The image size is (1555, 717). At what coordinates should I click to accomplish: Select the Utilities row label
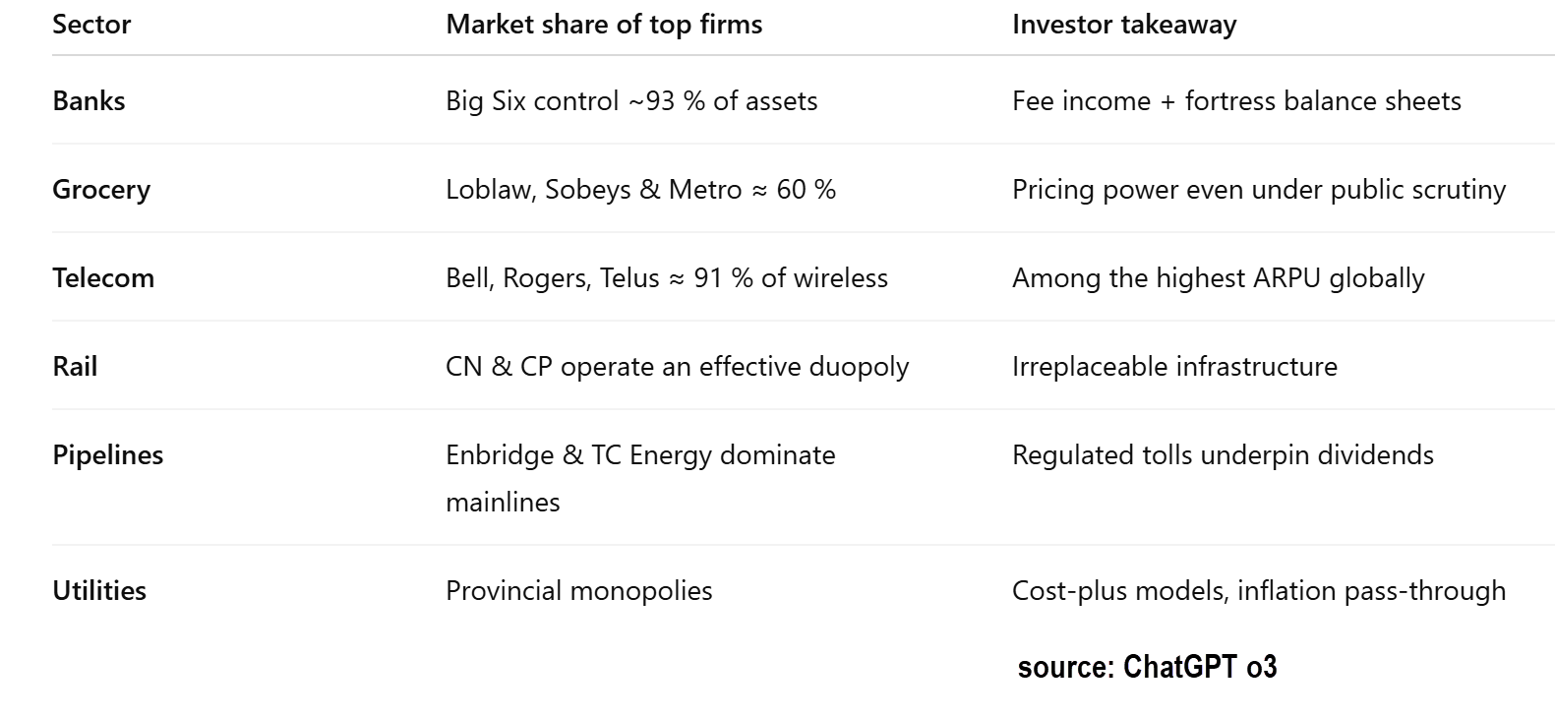pyautogui.click(x=99, y=591)
